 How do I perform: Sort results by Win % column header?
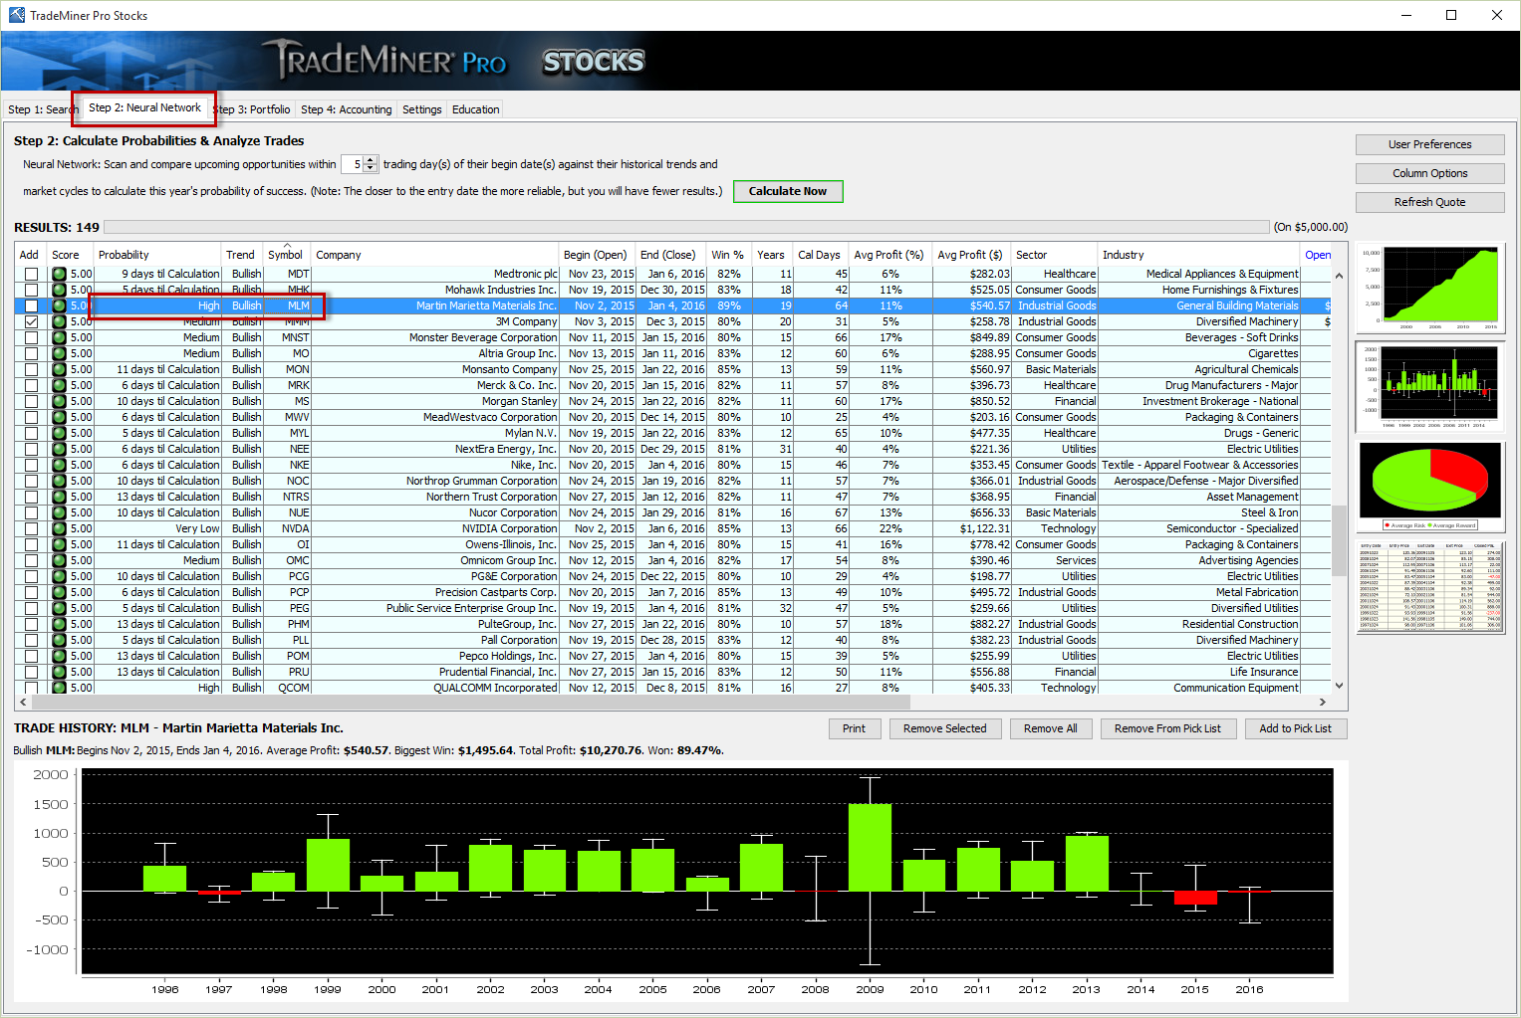(729, 255)
